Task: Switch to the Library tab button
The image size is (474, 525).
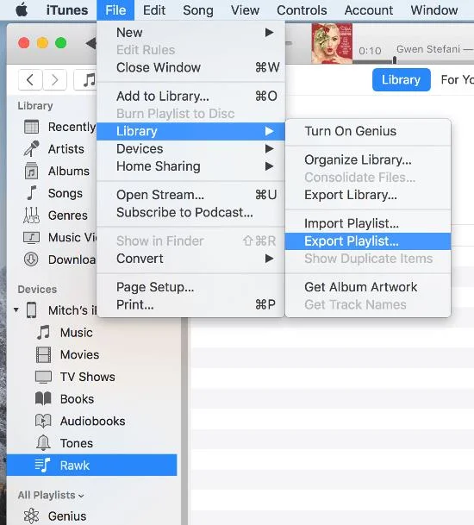Action: 402,79
